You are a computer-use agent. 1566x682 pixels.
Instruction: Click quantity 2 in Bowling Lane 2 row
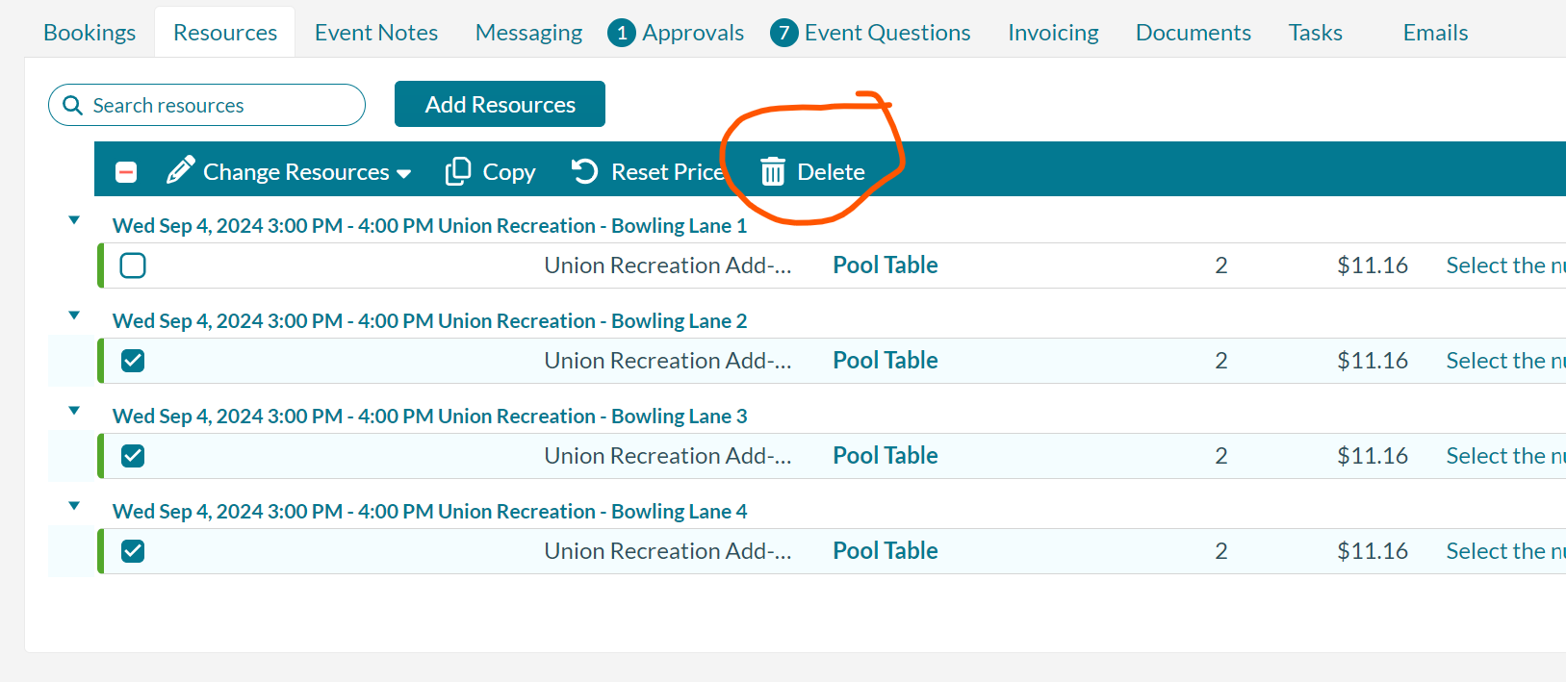coord(1221,361)
